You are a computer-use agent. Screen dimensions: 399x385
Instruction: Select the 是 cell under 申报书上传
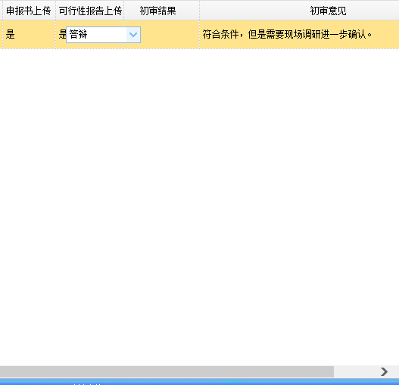tap(29, 34)
